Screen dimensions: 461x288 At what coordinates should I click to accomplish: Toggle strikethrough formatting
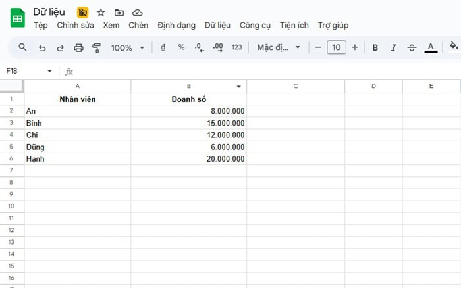tap(412, 47)
